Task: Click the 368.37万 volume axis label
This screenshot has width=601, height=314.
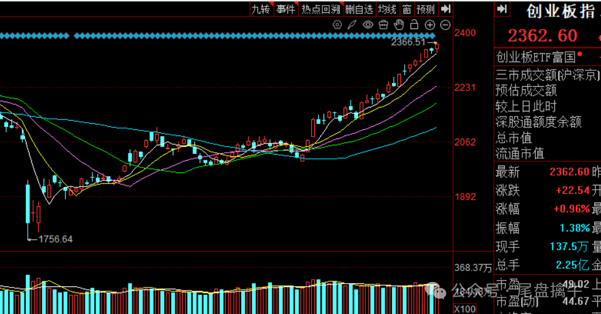Action: pyautogui.click(x=473, y=268)
